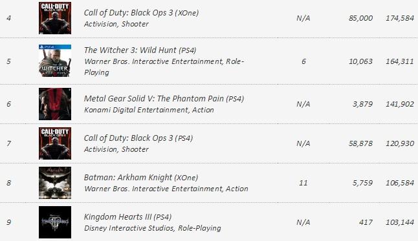Click weekly value 58,878 for Black Ops 3

360,143
